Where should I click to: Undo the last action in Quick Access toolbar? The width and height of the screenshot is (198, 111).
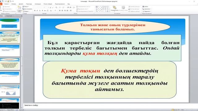click(x=2, y=1)
